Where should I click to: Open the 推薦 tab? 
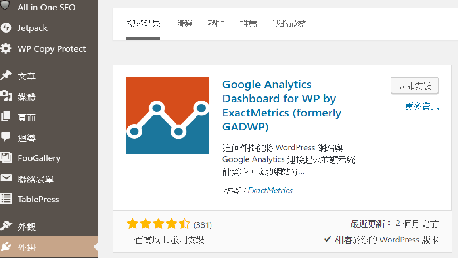pyautogui.click(x=248, y=24)
